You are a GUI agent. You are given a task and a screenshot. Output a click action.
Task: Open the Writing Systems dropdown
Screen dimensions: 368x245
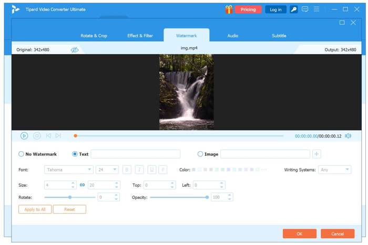[334, 169]
